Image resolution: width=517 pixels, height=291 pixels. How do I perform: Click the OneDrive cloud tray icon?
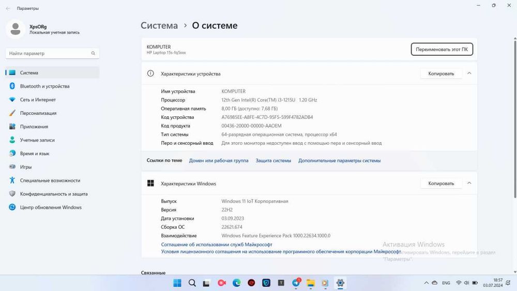tap(435, 283)
